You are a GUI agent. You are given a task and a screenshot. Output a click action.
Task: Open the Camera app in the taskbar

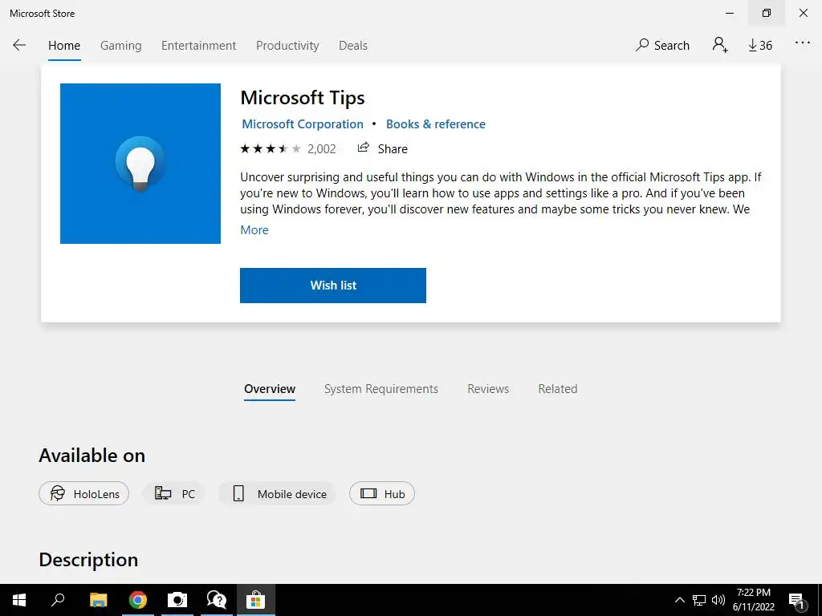(x=177, y=600)
